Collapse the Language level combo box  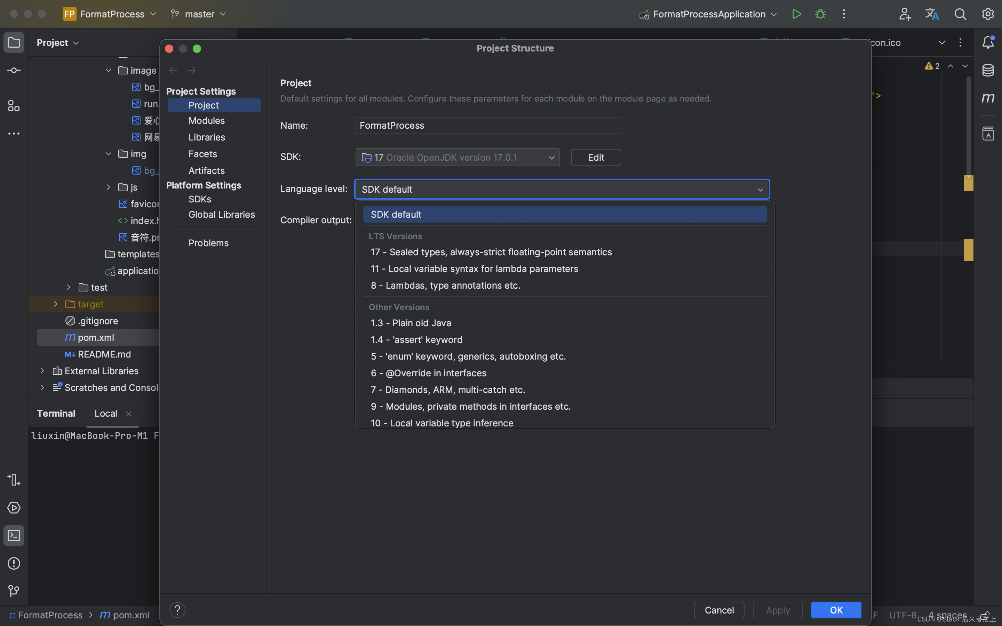click(x=760, y=190)
